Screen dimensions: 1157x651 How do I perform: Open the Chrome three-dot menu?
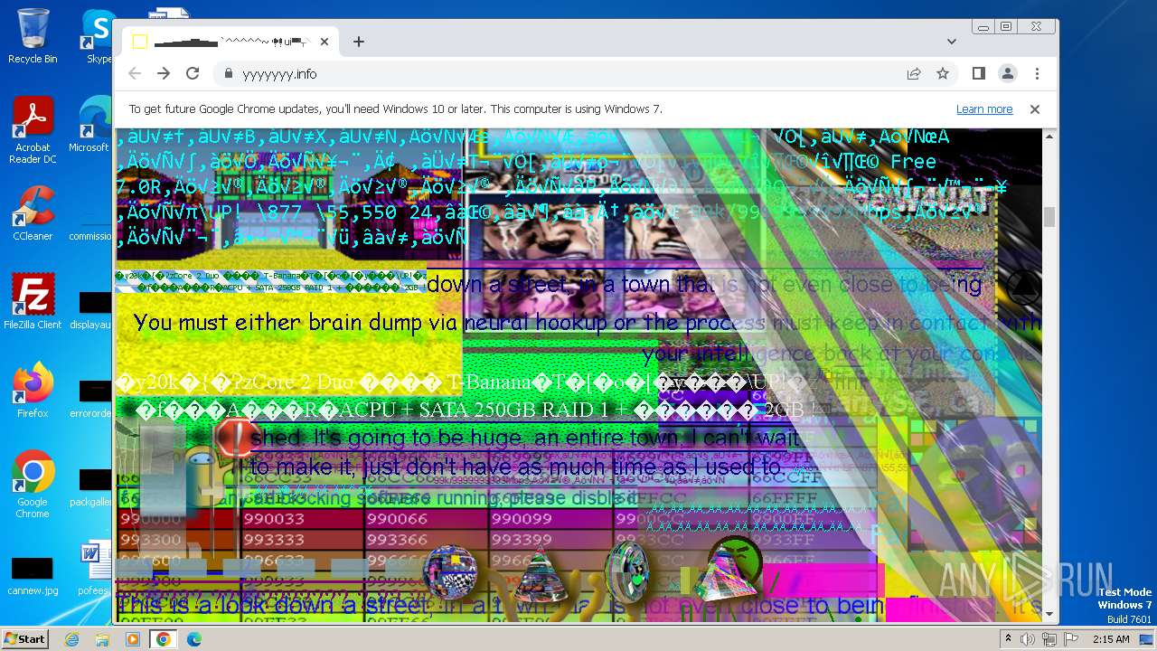pos(1037,73)
